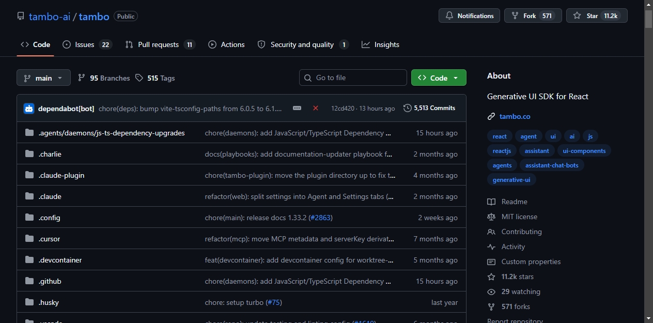Select the reactjs topic tag
This screenshot has width=653, height=323.
(502, 151)
